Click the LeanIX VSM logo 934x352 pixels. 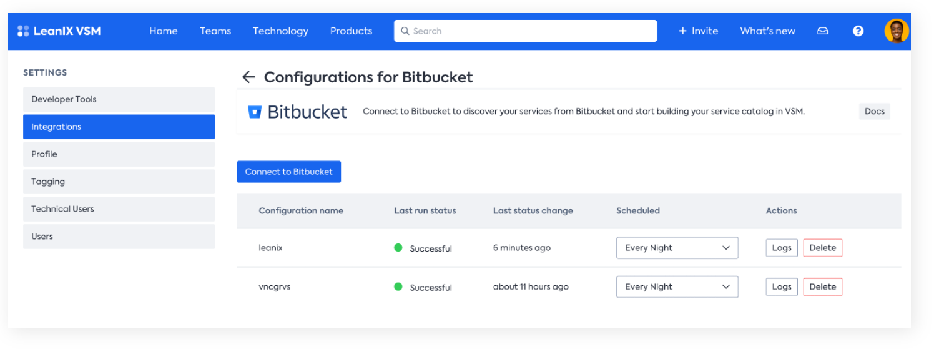click(x=59, y=31)
